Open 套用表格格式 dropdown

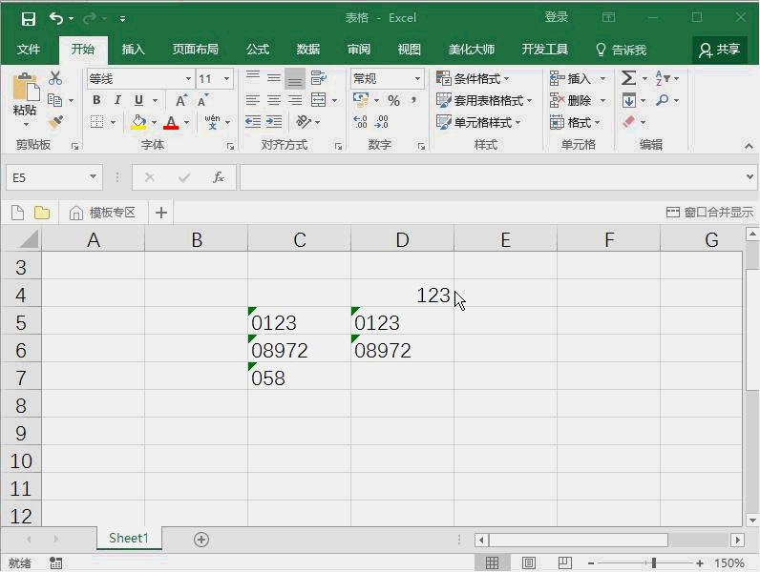[x=484, y=101]
